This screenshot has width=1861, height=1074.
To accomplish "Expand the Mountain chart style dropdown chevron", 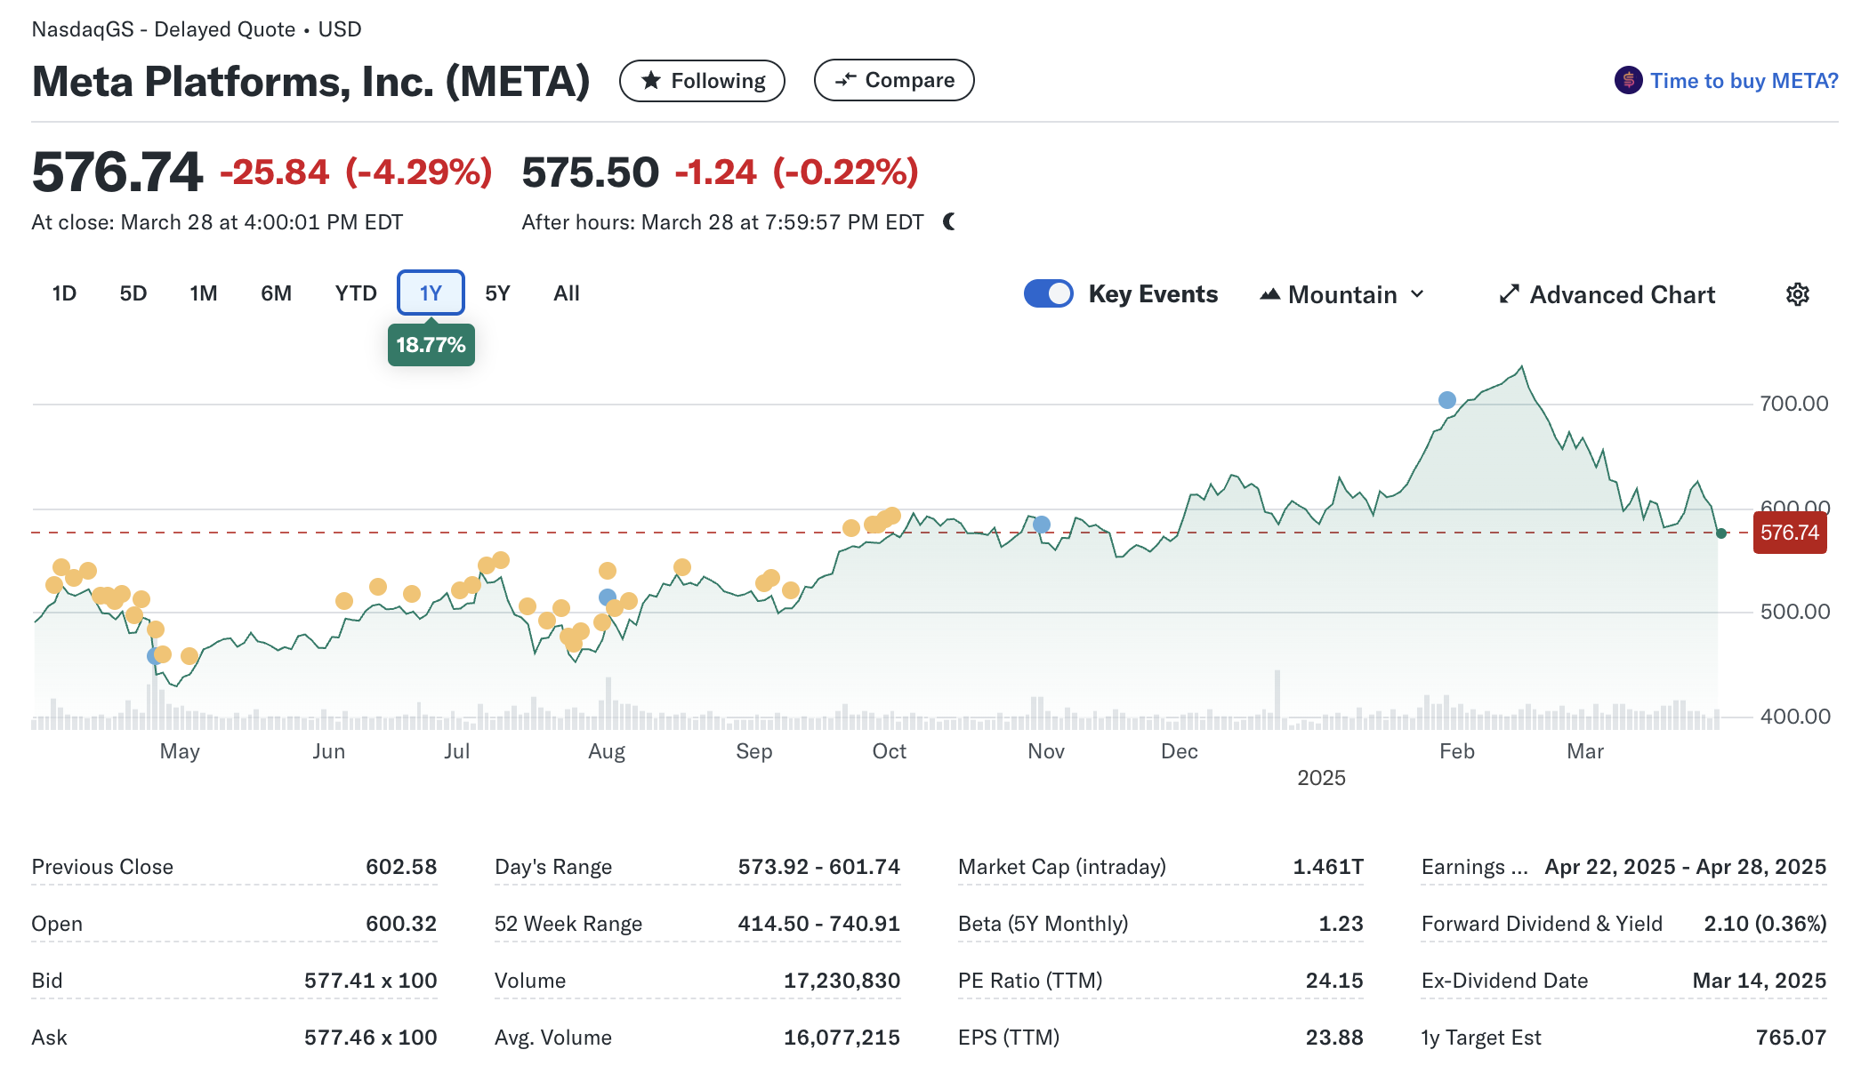I will coord(1418,294).
